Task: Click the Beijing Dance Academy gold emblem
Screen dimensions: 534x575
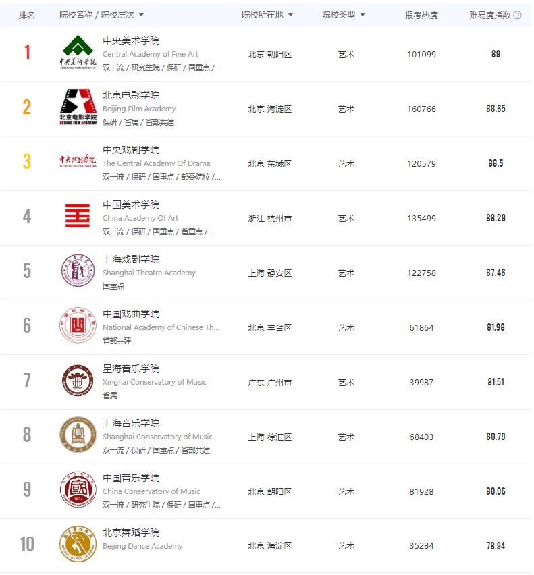Action: [x=78, y=544]
